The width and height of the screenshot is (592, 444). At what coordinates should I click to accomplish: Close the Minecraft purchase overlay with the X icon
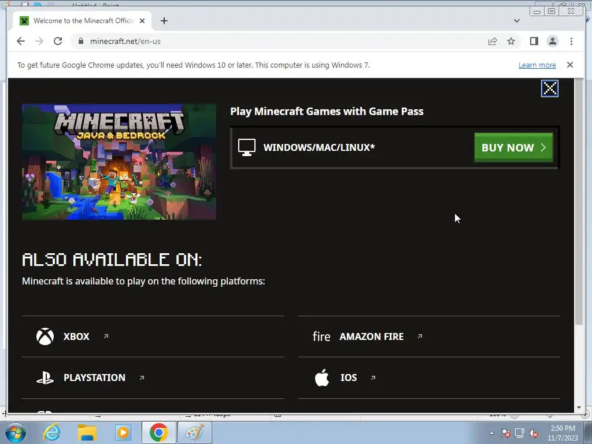pos(549,88)
